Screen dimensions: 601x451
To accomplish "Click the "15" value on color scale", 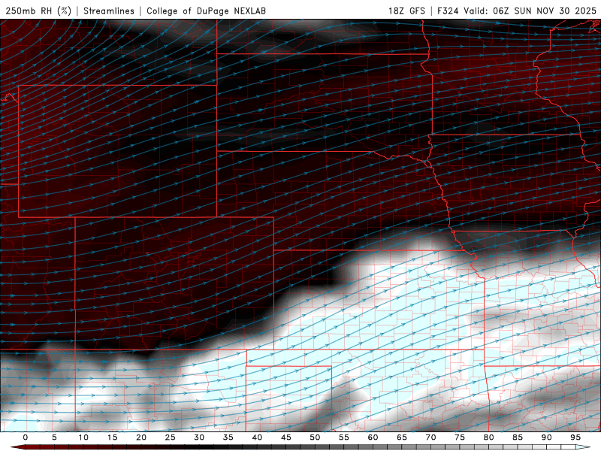I will (112, 437).
